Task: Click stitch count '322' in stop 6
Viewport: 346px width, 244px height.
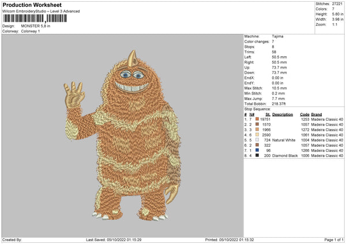Action: pos(267,146)
